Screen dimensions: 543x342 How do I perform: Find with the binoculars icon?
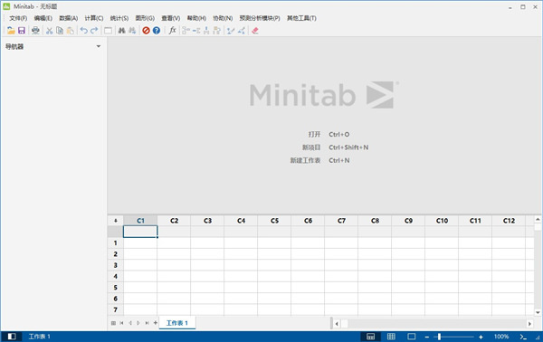(121, 31)
